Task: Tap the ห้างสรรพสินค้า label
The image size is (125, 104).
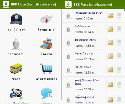Action: tap(46, 79)
